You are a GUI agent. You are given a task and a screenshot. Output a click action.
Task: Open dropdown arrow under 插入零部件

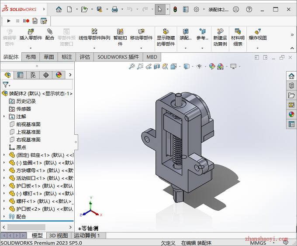point(31,48)
